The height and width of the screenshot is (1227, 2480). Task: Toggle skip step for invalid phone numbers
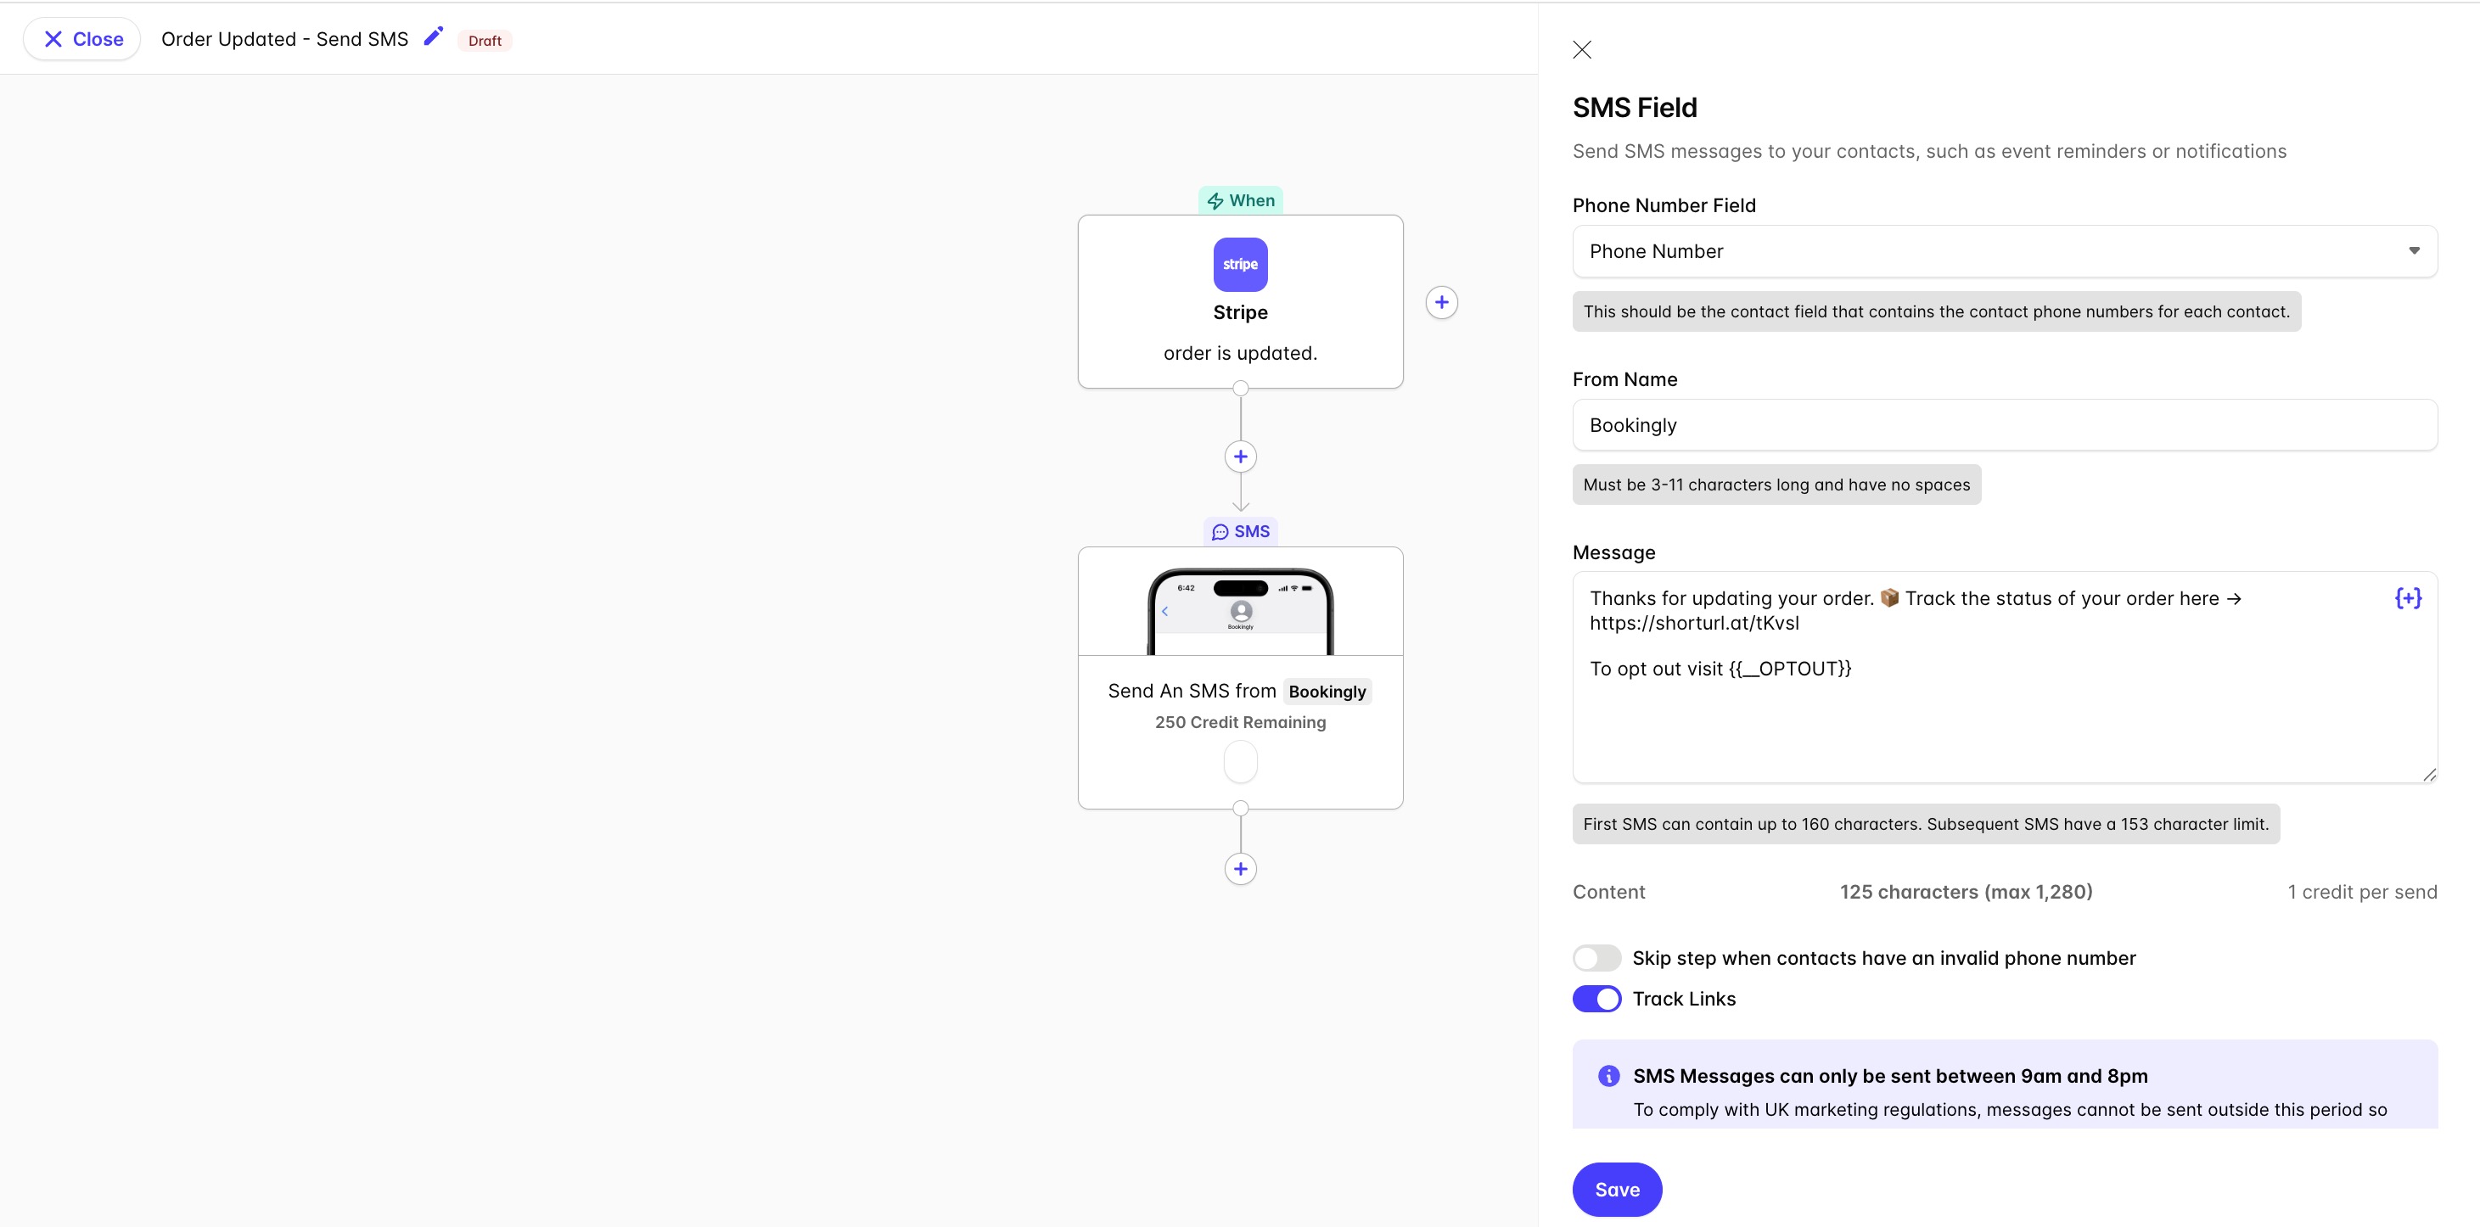coord(1596,959)
